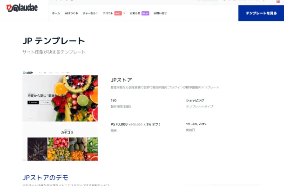Click the 19 JAN, 2019 start date
The image size is (284, 186).
[x=196, y=124]
